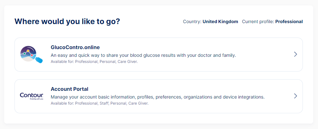Click the United Kingdom country value

pyautogui.click(x=220, y=21)
